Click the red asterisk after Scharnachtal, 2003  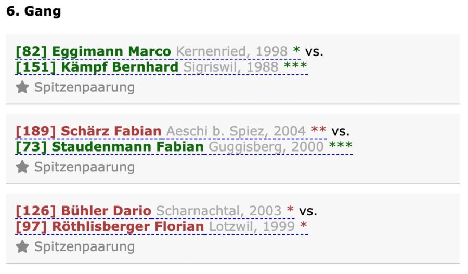click(x=290, y=209)
